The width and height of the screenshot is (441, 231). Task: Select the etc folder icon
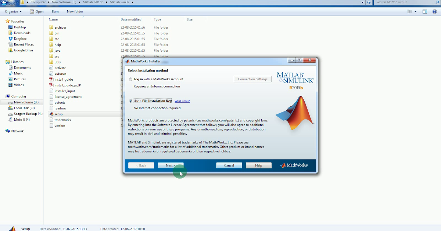[51, 39]
